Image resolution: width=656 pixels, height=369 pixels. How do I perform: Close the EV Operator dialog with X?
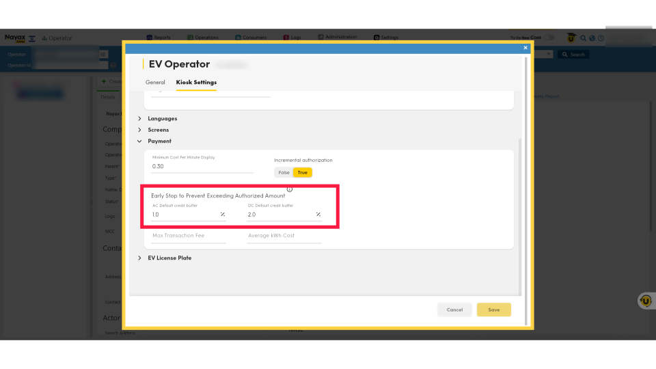pos(525,48)
